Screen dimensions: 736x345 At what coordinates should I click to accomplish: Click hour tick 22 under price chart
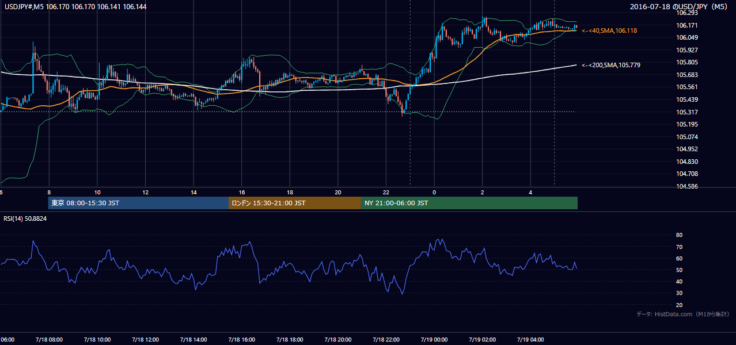(x=386, y=192)
